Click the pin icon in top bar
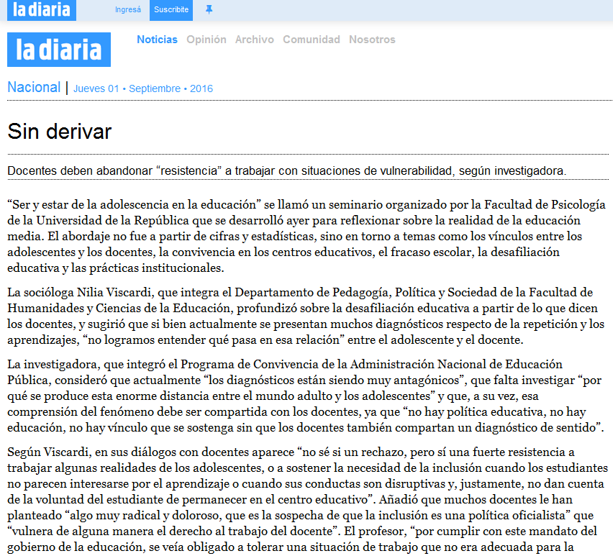 [x=209, y=10]
